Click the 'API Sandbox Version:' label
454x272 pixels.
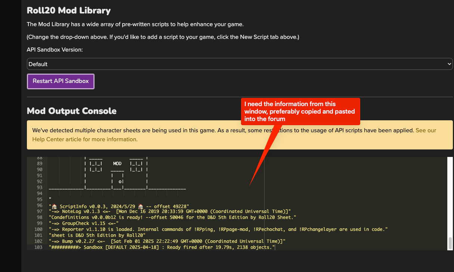(55, 50)
